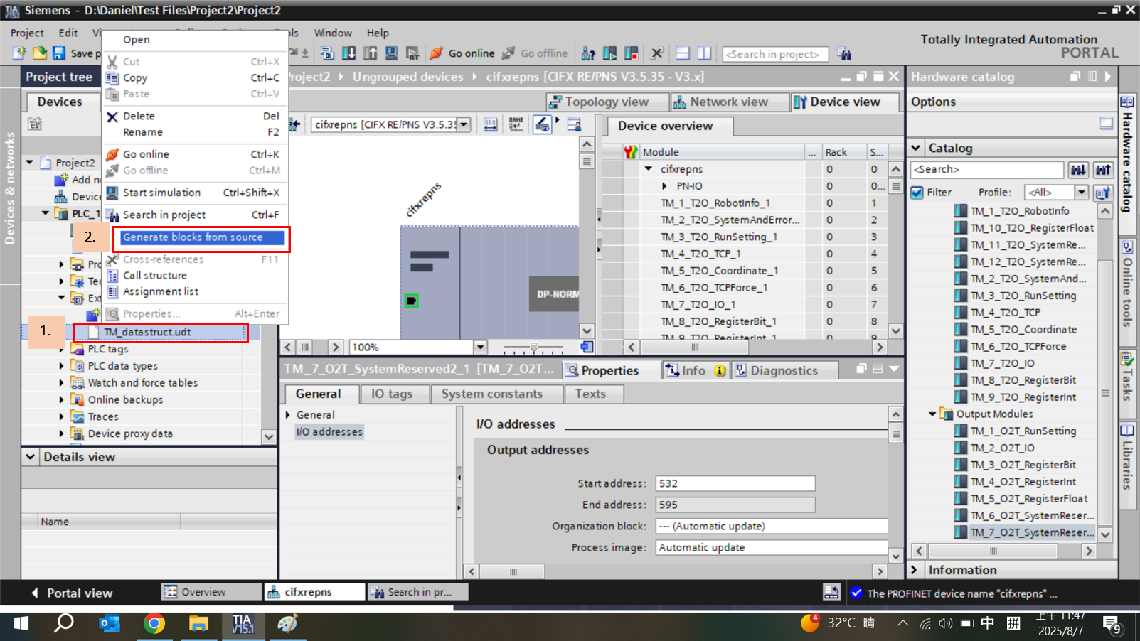Open the Profile dropdown in catalog

click(x=1081, y=193)
